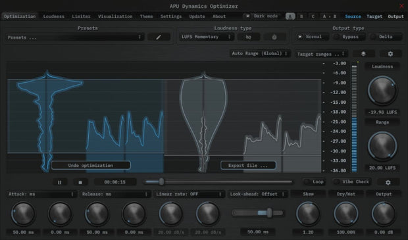Click the Range knob
The image size is (408, 240).
(x=382, y=145)
